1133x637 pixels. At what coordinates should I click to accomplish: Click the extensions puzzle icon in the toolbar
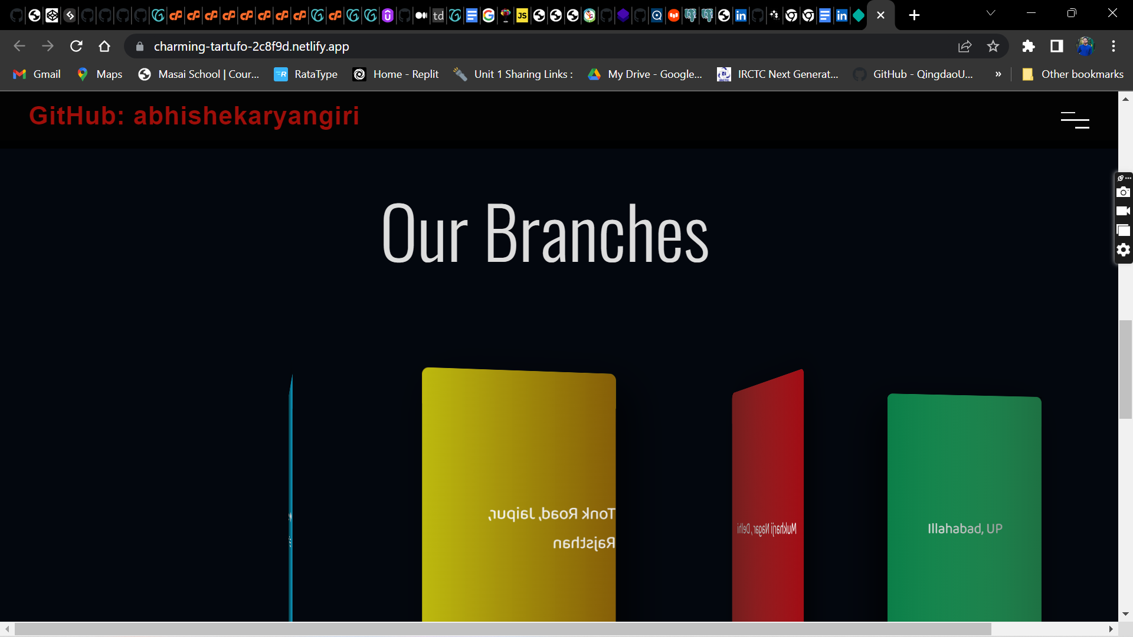(1029, 46)
